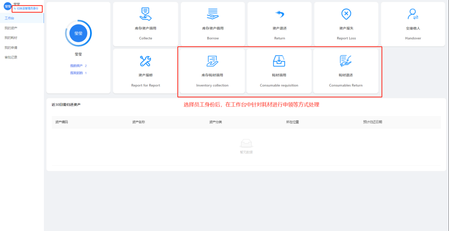Go to 我的耗材 in the sidebar
The image size is (449, 231).
11,38
